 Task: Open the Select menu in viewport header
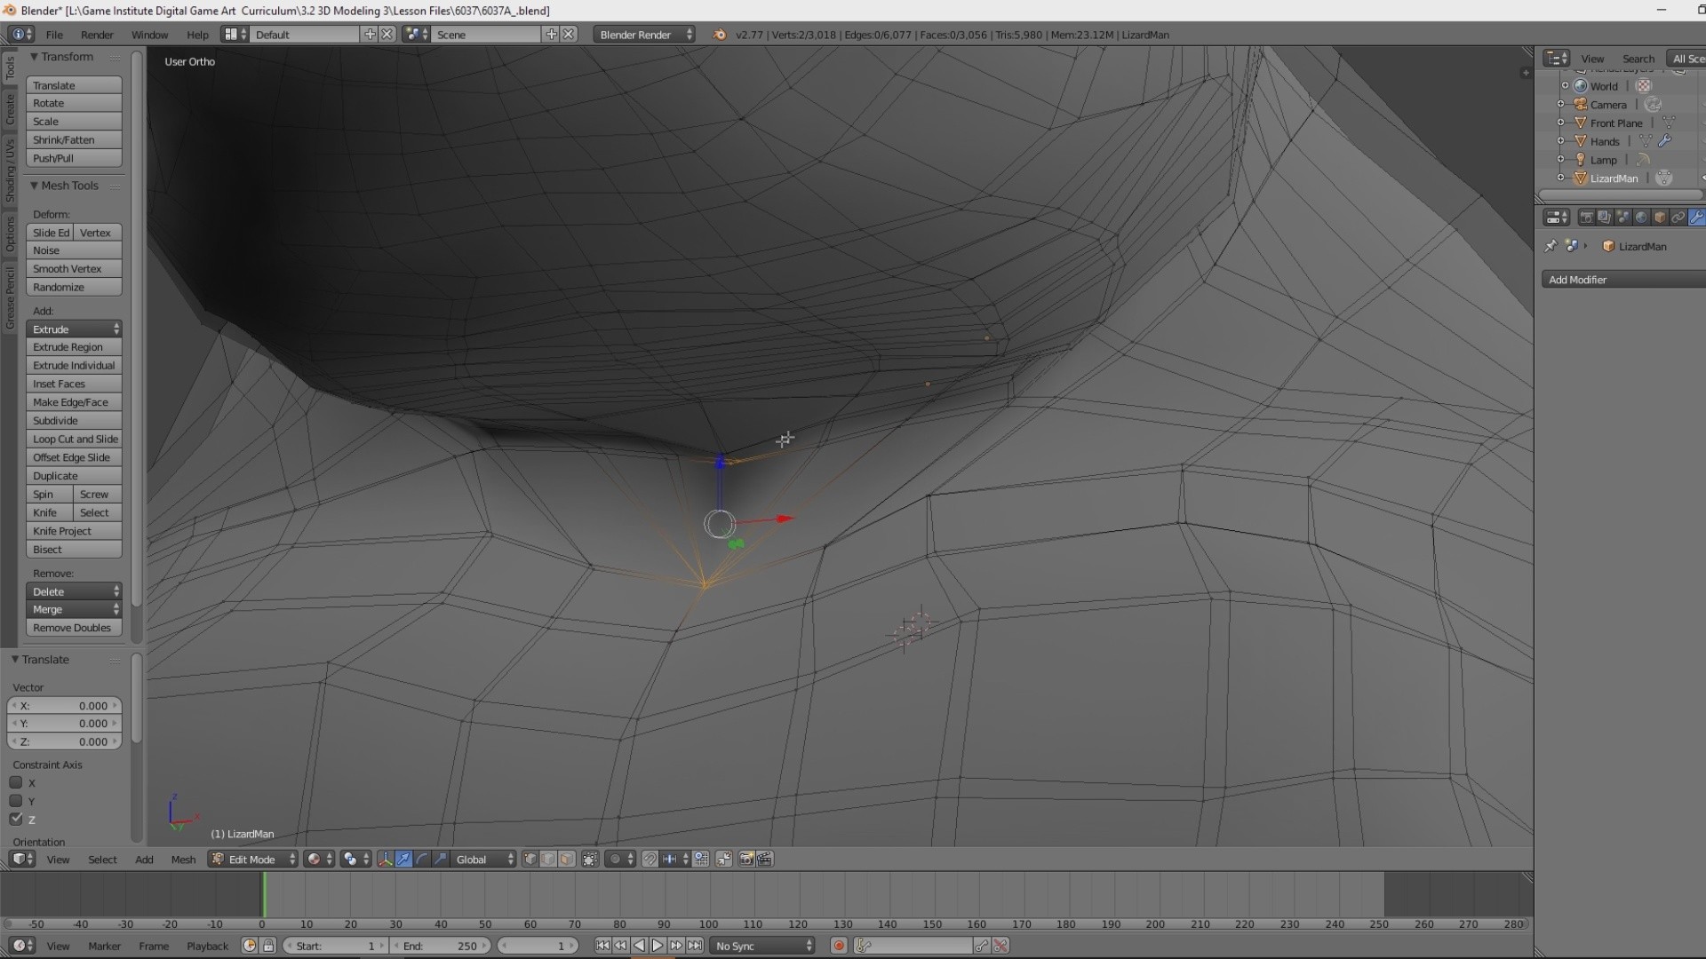click(102, 859)
